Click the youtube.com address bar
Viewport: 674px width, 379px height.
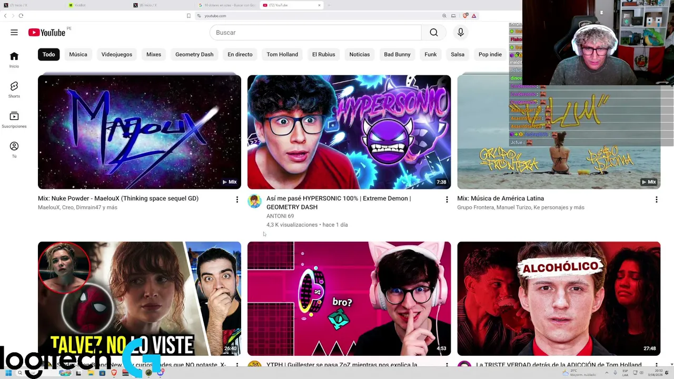click(316, 16)
